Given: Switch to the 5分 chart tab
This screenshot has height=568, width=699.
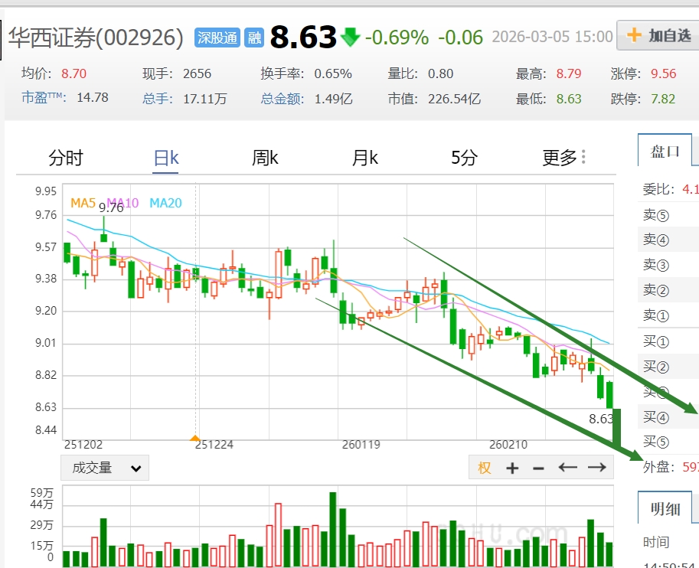Looking at the screenshot, I should 464,158.
